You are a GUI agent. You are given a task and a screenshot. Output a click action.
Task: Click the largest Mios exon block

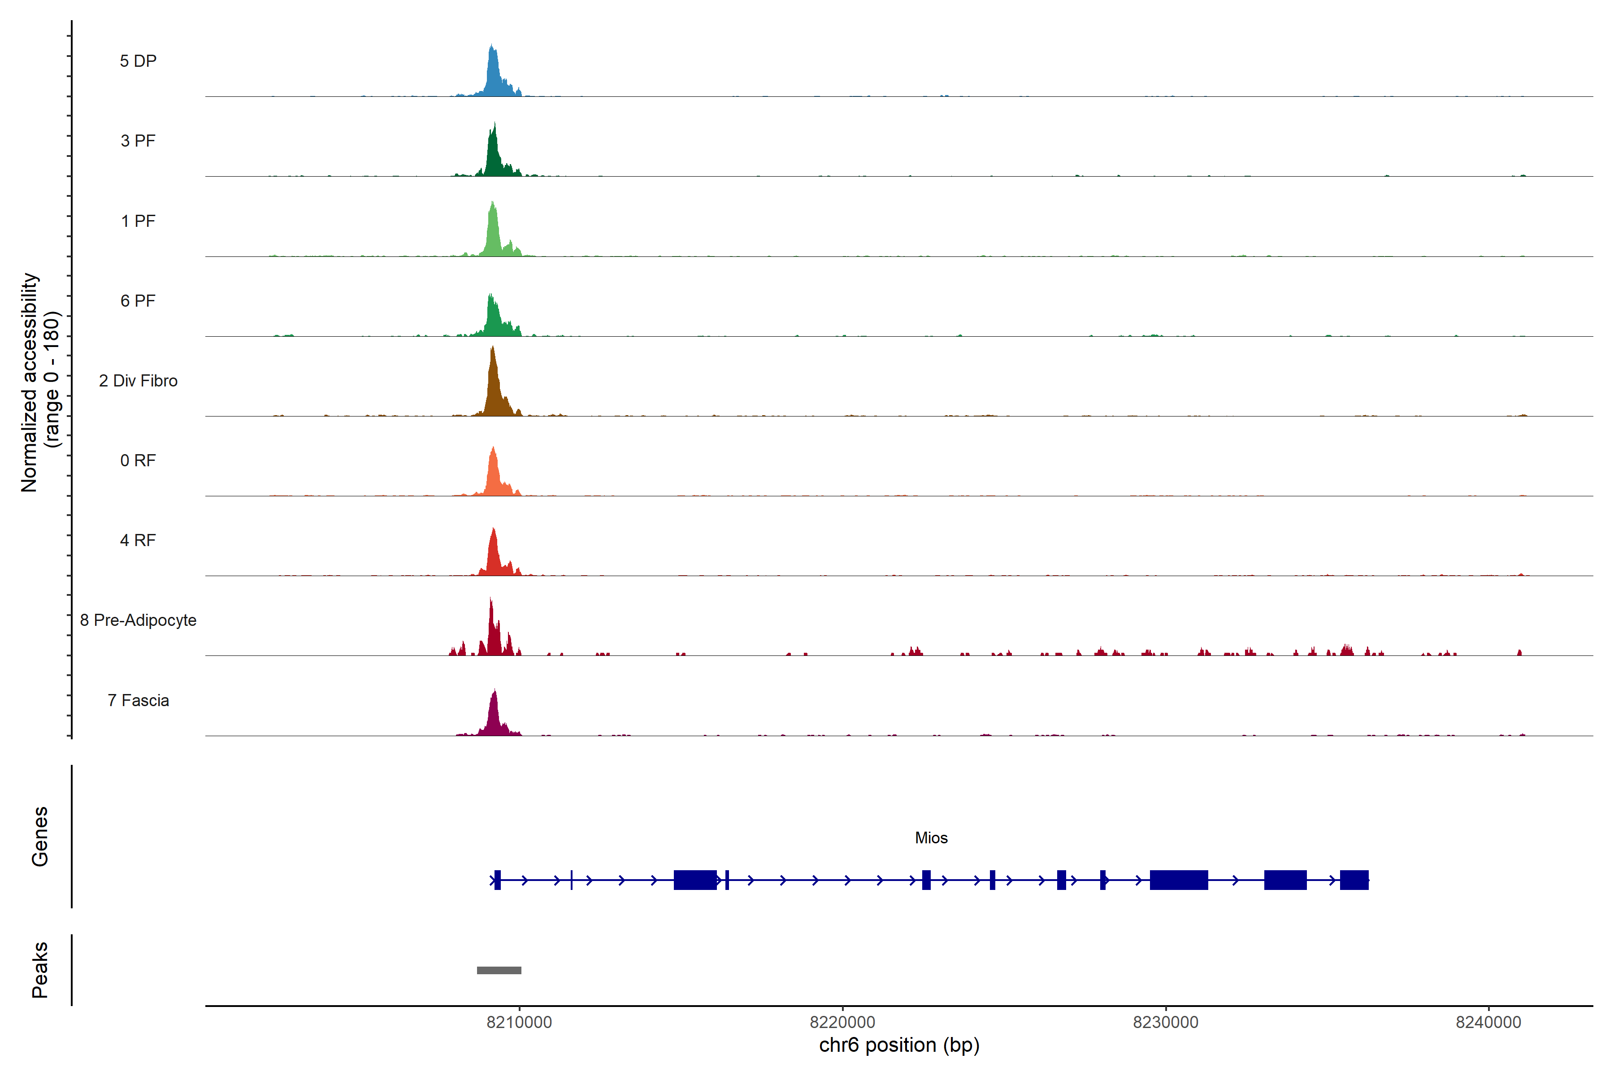[x=1178, y=880]
